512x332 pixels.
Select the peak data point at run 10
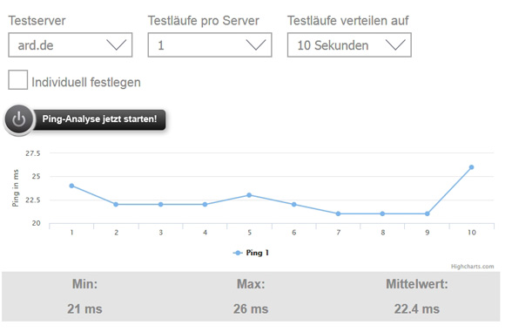point(472,167)
